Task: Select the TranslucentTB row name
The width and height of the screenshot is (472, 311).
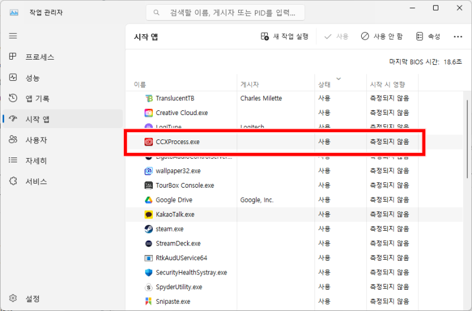Action: (175, 99)
